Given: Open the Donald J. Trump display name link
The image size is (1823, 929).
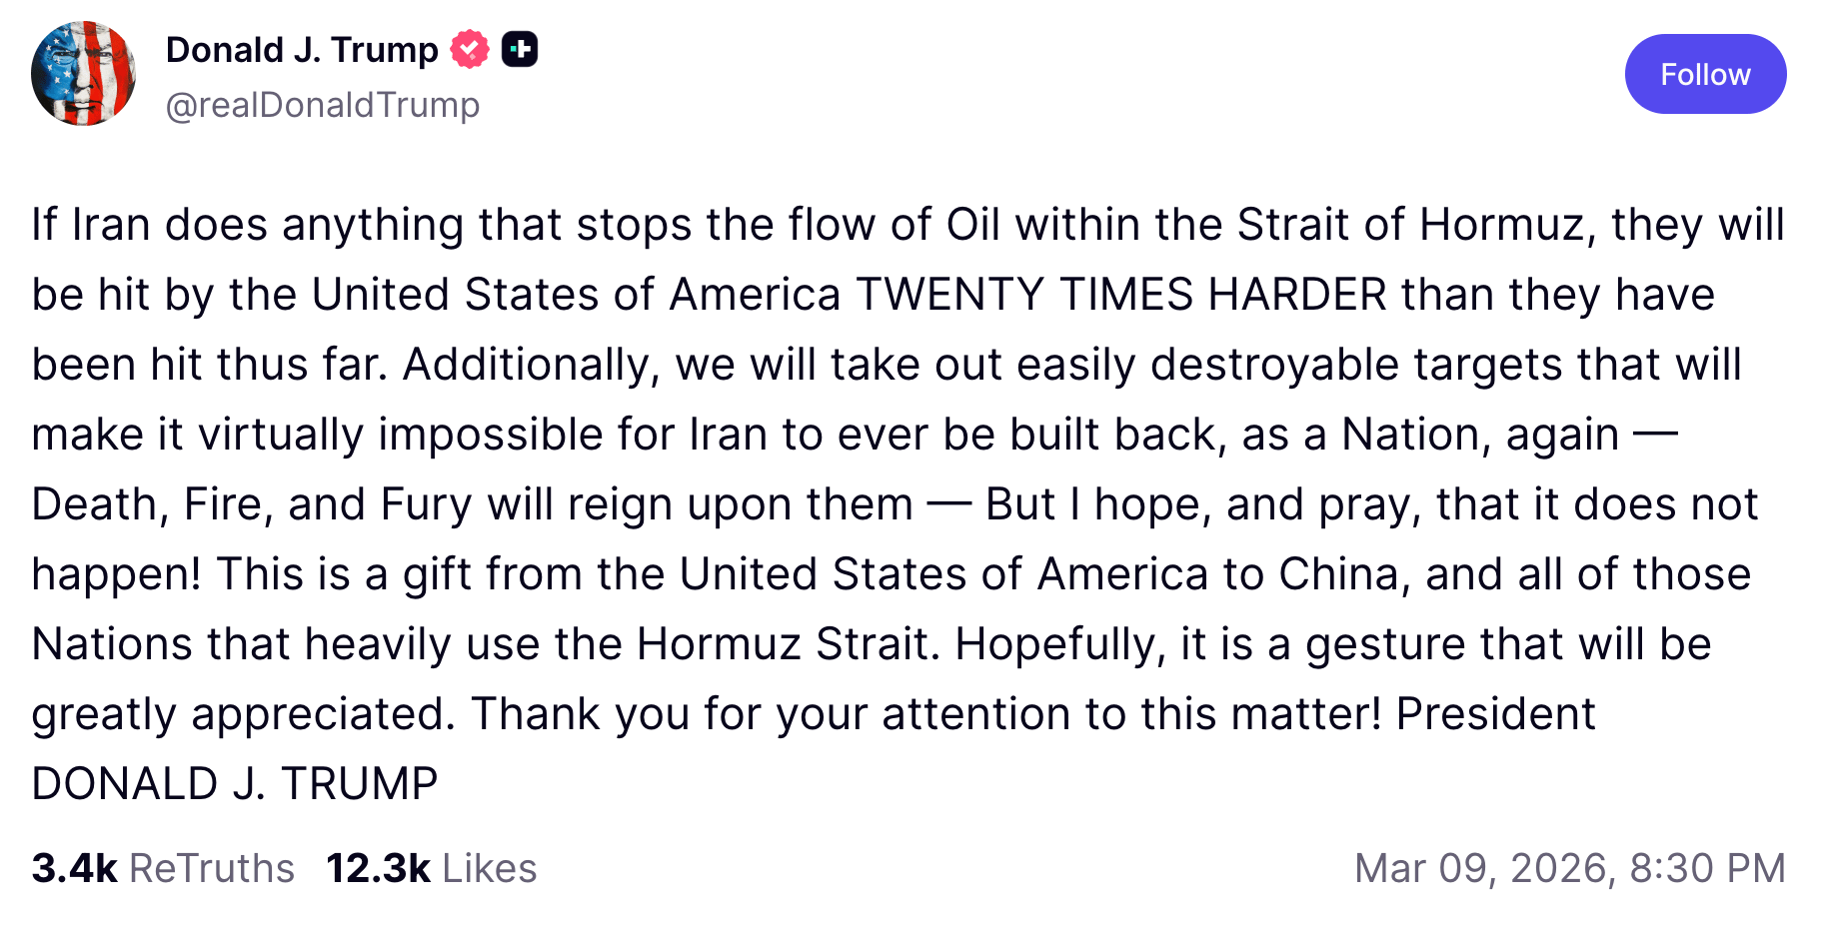Looking at the screenshot, I should (x=302, y=49).
